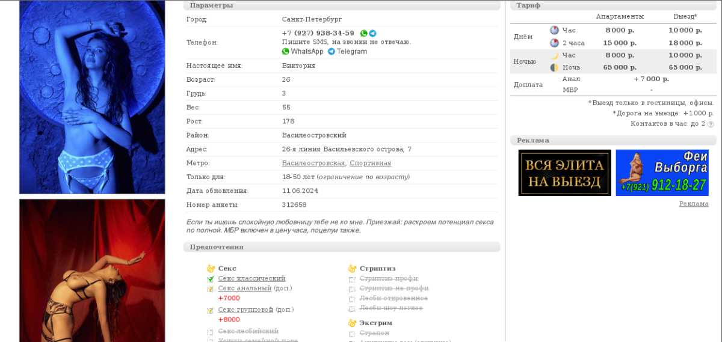The image size is (722, 342).
Task: Click the small Telegram icon beside the phone number
Action: 372,34
